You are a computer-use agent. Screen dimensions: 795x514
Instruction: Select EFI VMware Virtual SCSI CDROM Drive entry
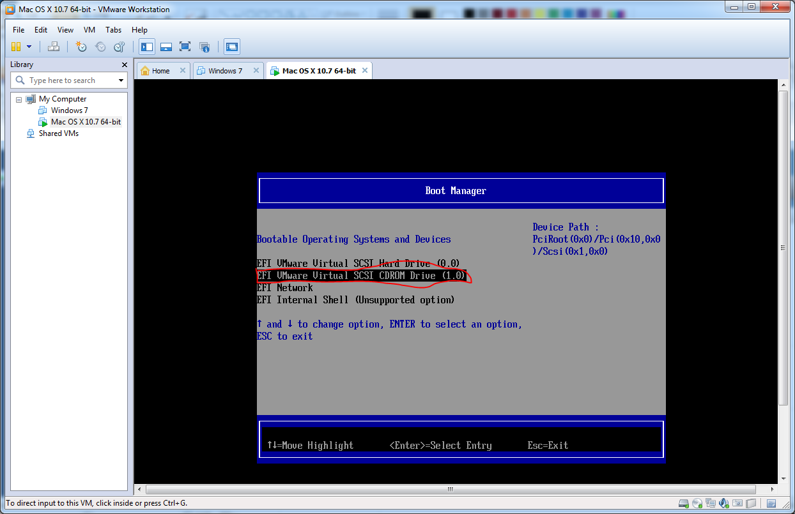click(360, 276)
